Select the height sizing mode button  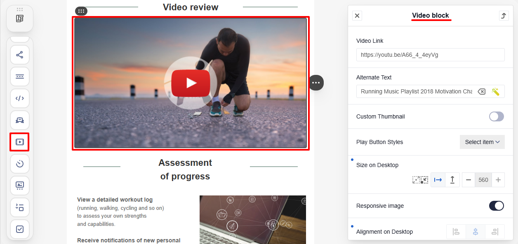pos(452,180)
